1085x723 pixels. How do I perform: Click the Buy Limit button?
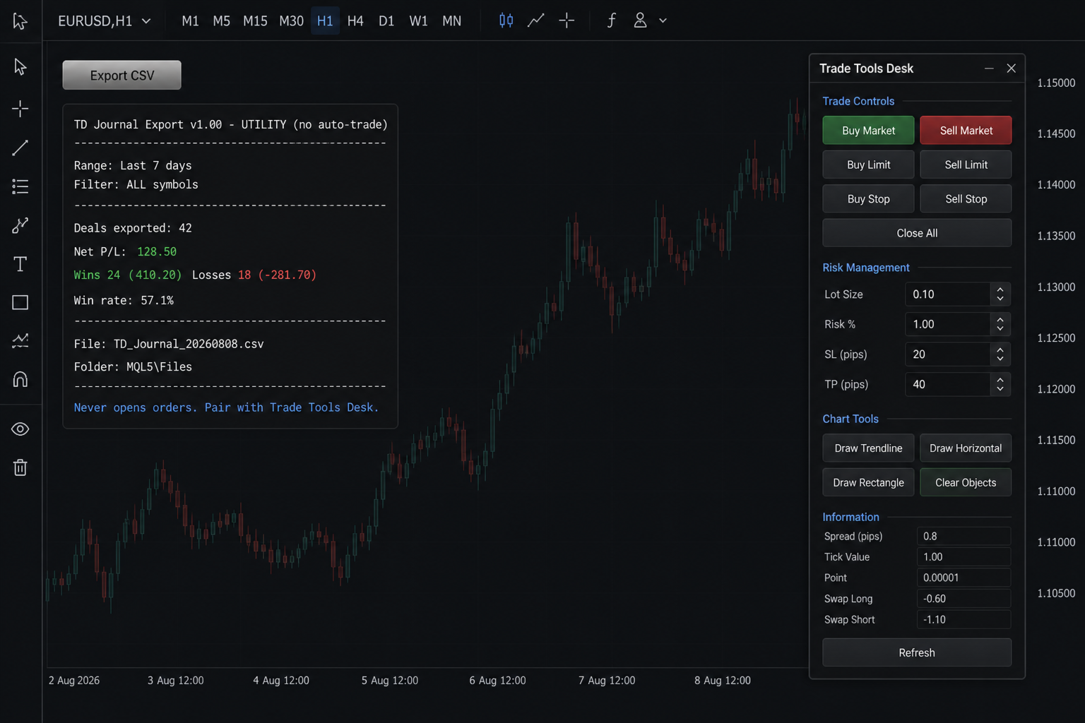coord(868,165)
